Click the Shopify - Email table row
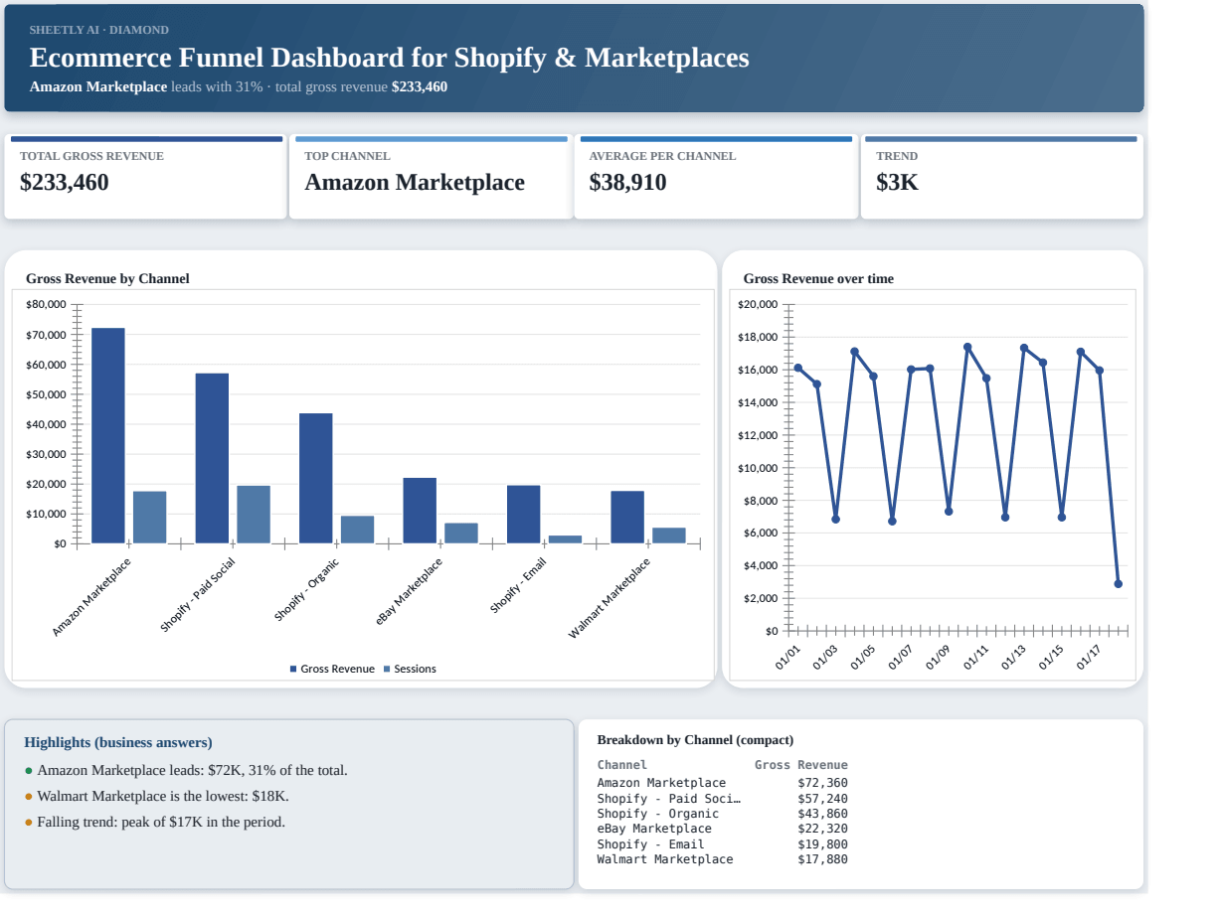Viewport: 1220px width, 916px height. point(723,844)
